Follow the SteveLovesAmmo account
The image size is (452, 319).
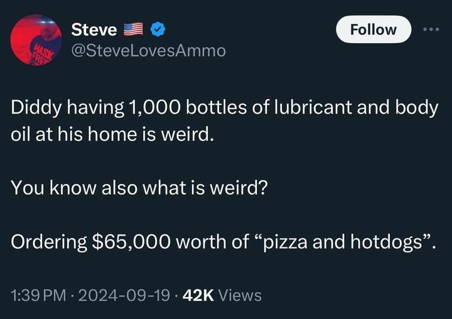point(374,29)
